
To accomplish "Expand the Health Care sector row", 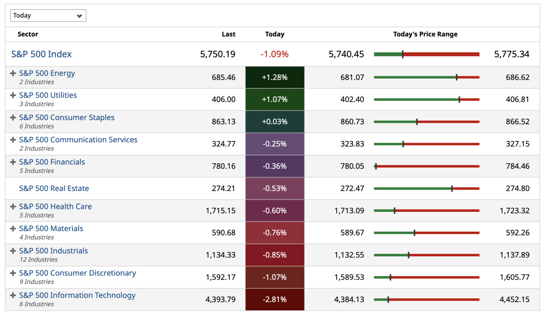I will coord(13,206).
